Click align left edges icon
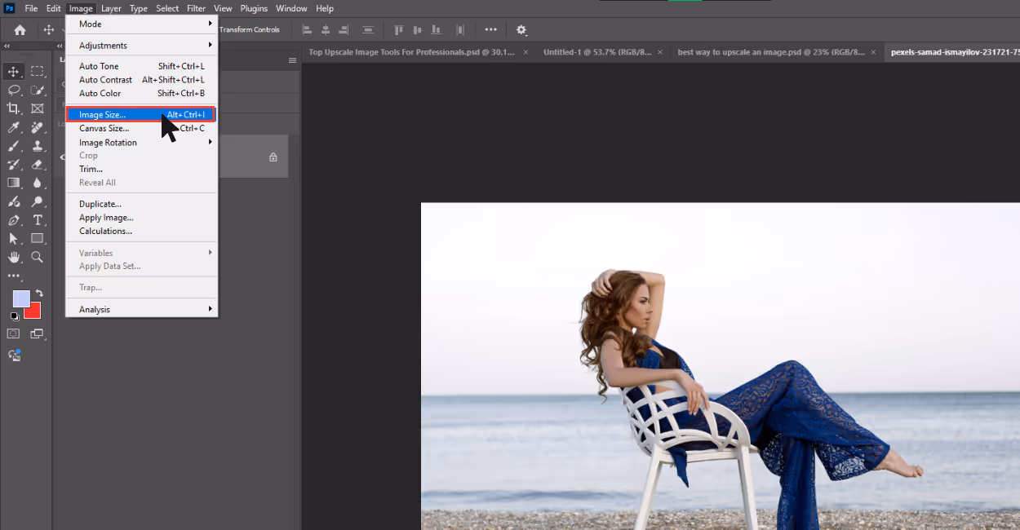Image resolution: width=1020 pixels, height=530 pixels. 308,29
